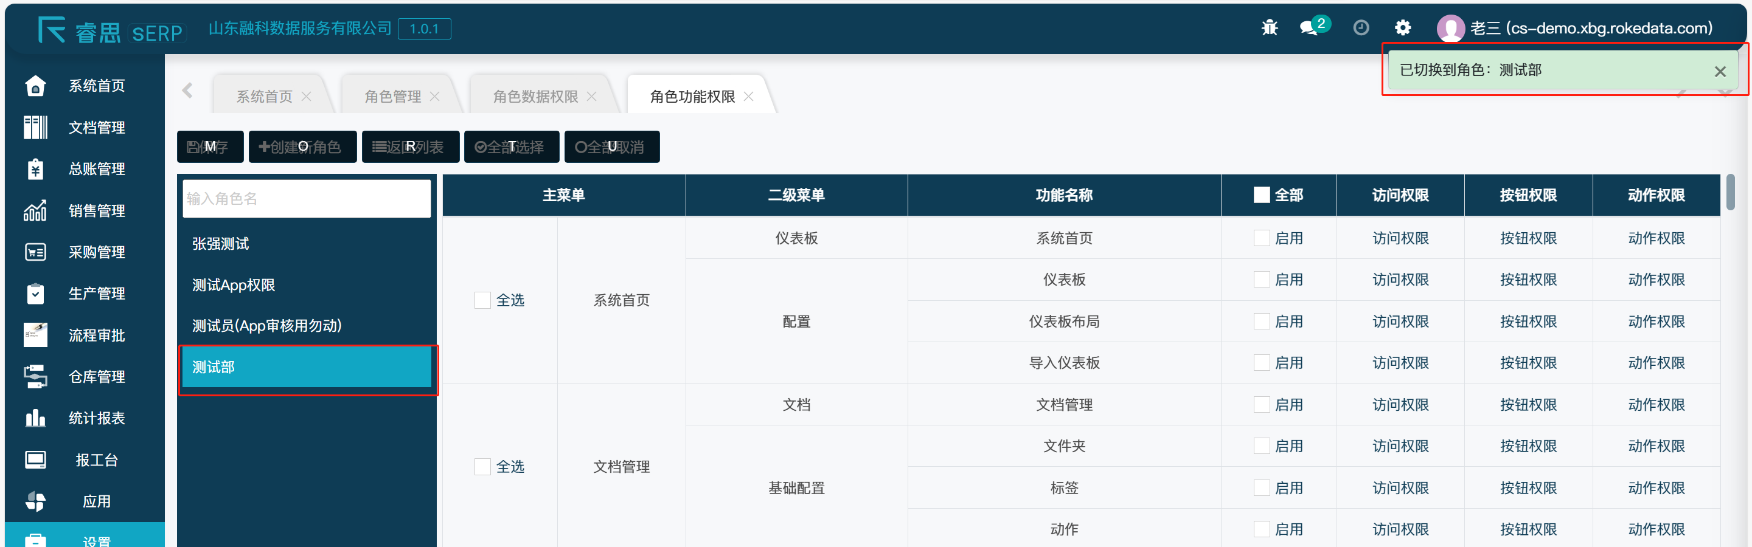Open the settings gear icon in header
1752x547 pixels.
coord(1402,28)
